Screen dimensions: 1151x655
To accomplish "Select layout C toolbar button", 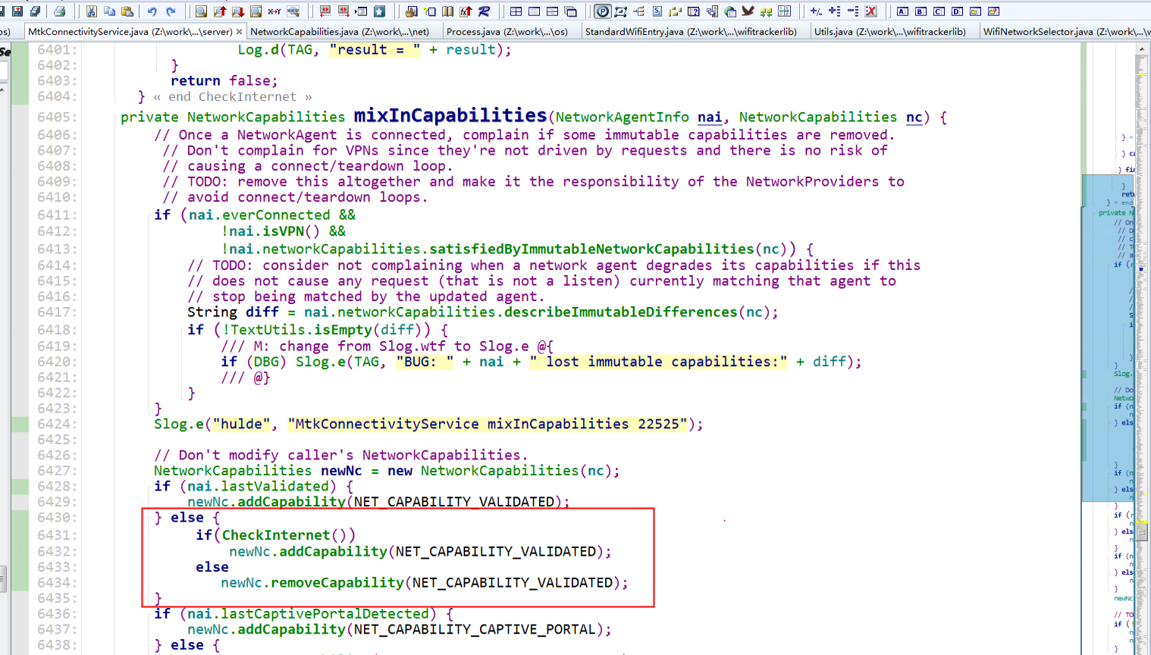I will coord(939,11).
